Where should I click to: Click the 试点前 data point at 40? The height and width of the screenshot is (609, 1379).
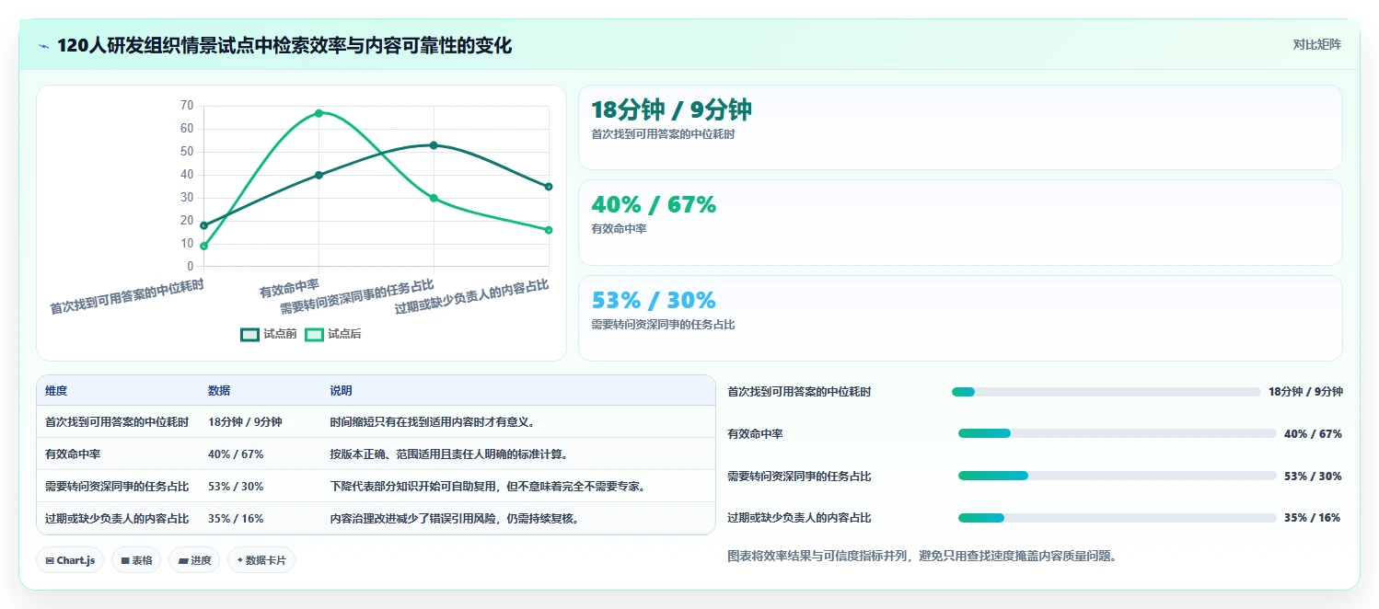319,175
